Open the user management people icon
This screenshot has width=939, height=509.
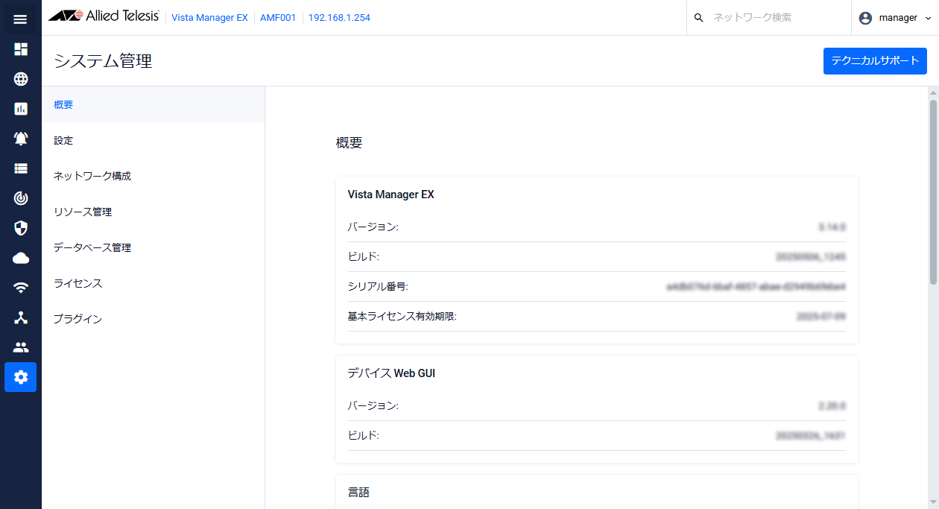[x=21, y=347]
